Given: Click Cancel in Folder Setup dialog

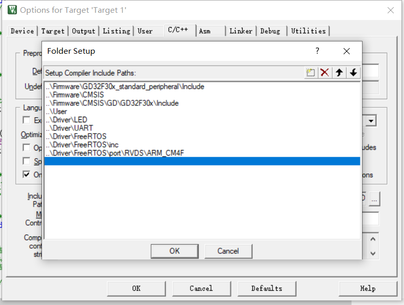Looking at the screenshot, I should tap(228, 251).
